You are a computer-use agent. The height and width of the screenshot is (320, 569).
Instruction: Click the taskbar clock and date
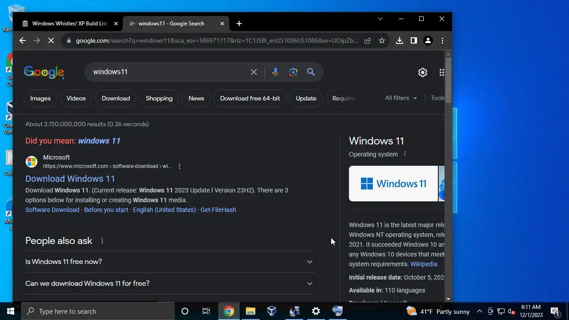pyautogui.click(x=531, y=311)
